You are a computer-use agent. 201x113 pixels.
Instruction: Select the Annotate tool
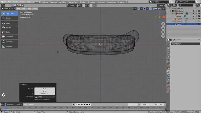pyautogui.click(x=9, y=42)
